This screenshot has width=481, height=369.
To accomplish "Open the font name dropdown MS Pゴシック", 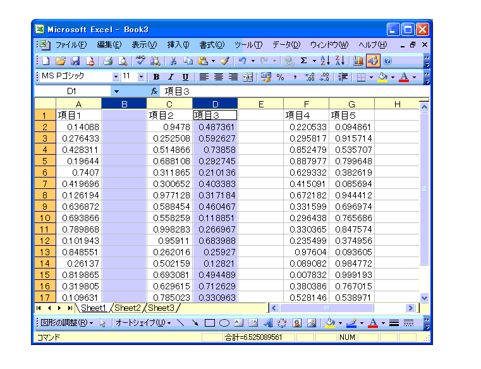I will [116, 76].
